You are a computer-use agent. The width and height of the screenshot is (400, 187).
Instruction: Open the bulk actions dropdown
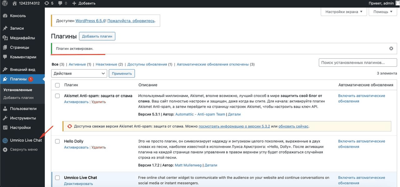(79, 74)
